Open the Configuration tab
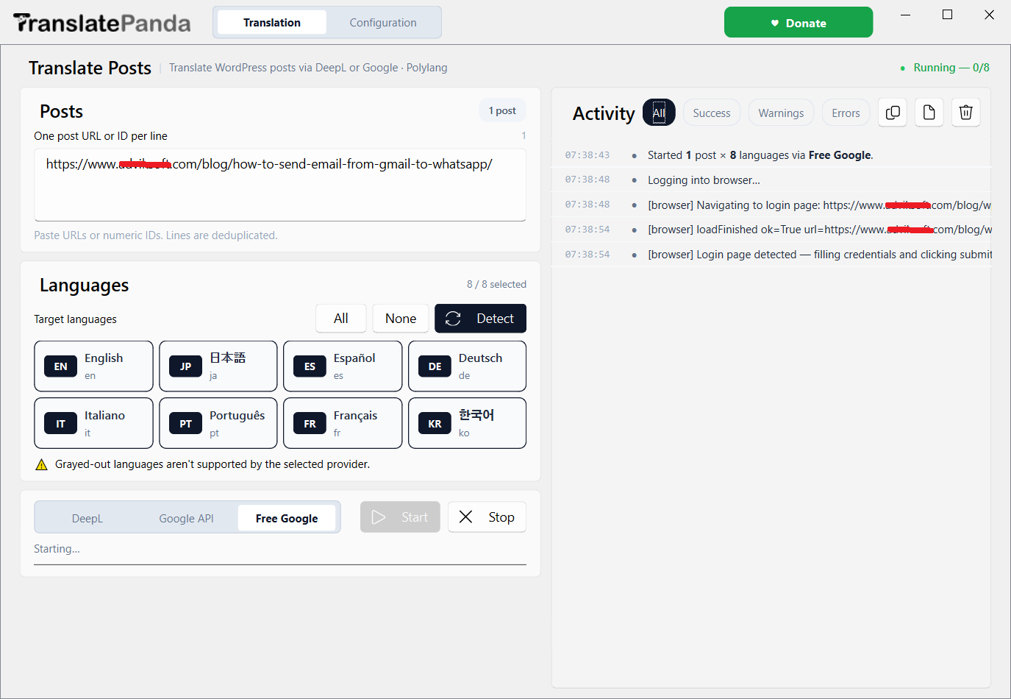This screenshot has width=1011, height=699. (x=383, y=23)
